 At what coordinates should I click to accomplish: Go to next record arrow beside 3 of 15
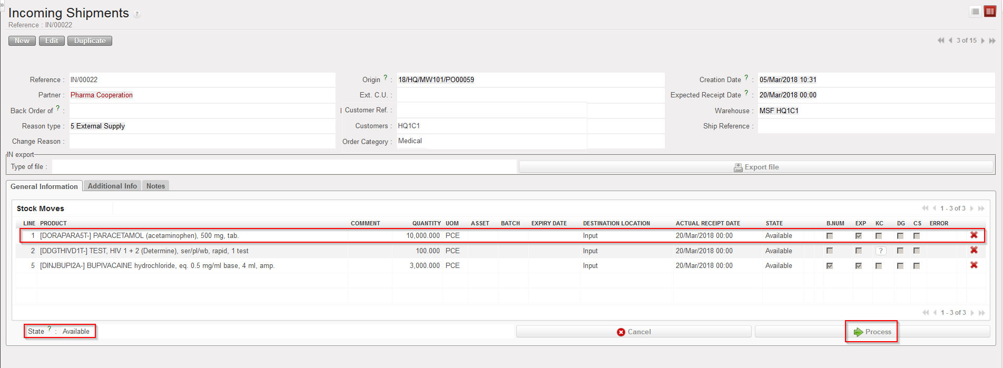pyautogui.click(x=983, y=41)
